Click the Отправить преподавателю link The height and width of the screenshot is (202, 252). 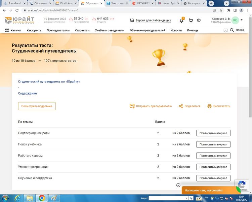pyautogui.click(x=154, y=106)
